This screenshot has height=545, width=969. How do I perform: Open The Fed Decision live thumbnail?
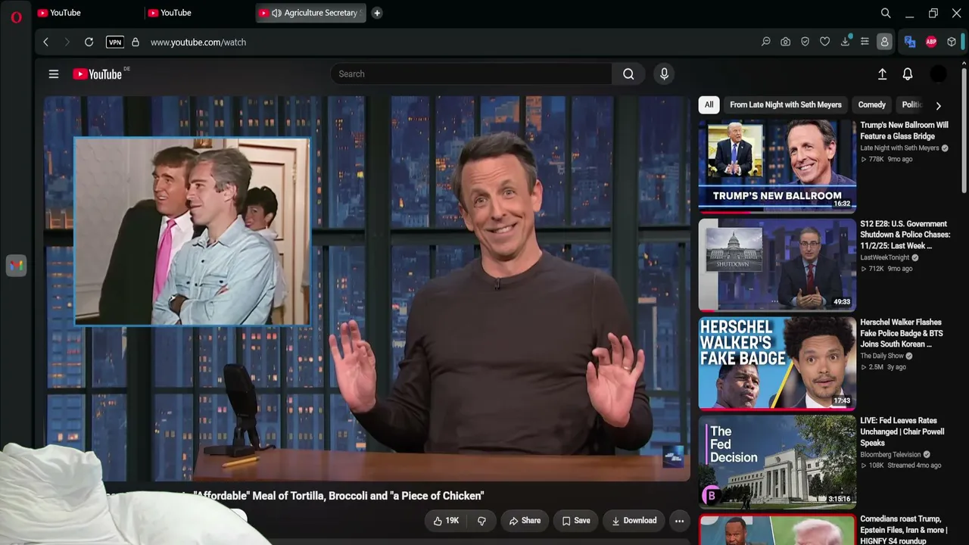point(777,461)
